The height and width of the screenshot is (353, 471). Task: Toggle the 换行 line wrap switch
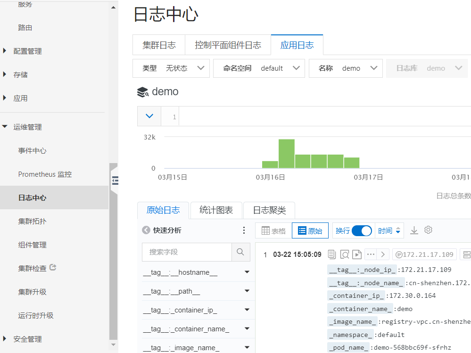362,231
